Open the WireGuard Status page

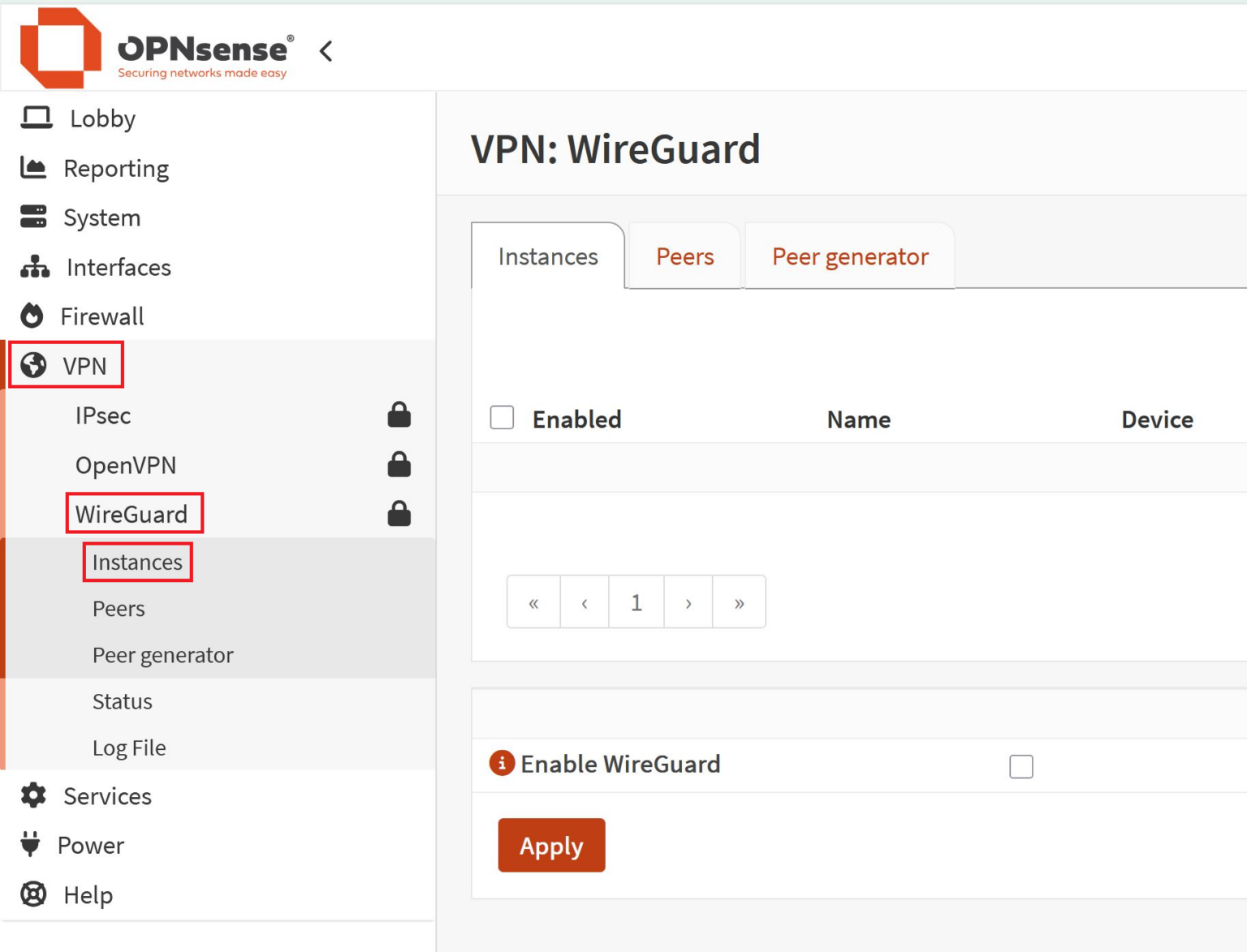pos(122,701)
